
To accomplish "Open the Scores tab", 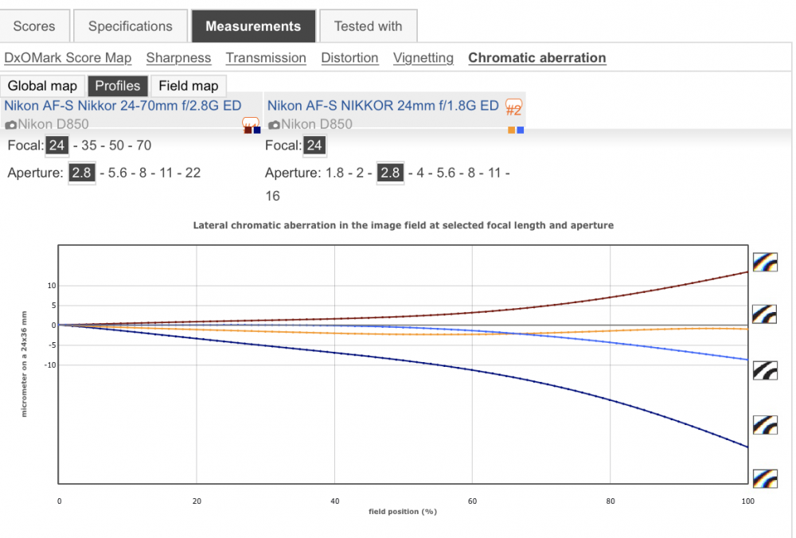I will tap(34, 26).
